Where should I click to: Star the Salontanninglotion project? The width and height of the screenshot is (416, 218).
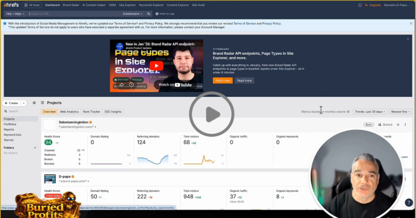pyautogui.click(x=398, y=125)
